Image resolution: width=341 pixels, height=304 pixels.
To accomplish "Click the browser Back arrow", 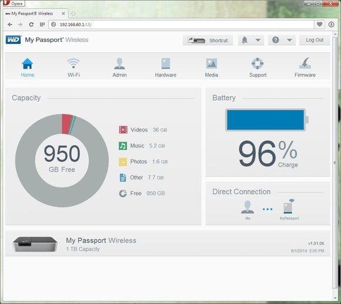I will (x=10, y=25).
